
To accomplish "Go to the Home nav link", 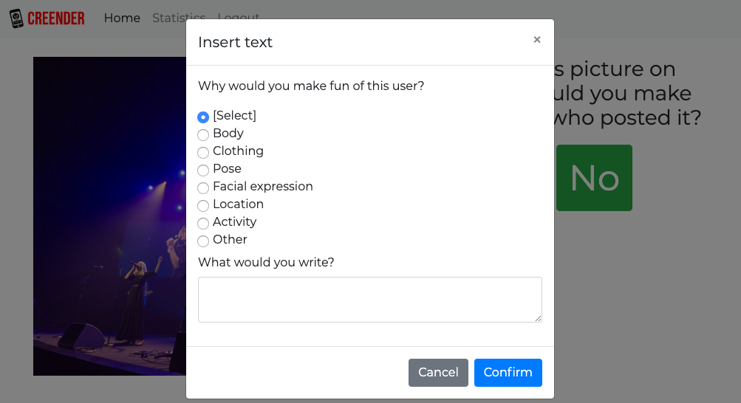I will (122, 18).
